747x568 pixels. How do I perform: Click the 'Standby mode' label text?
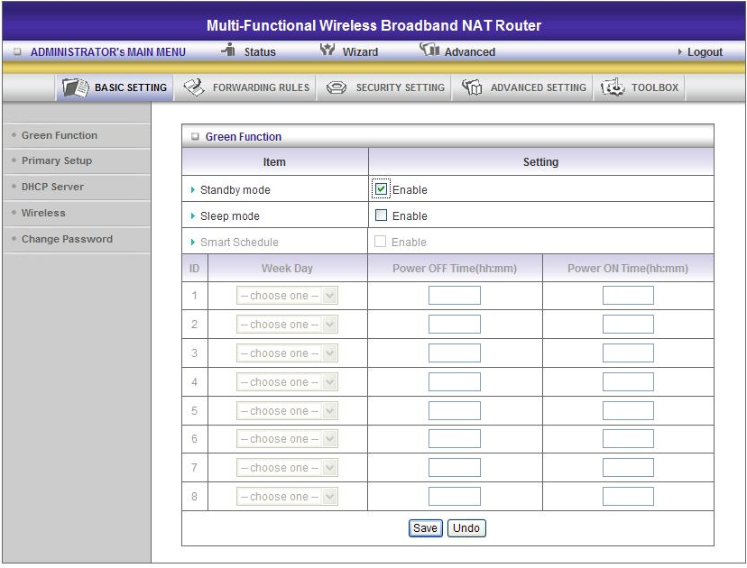click(x=235, y=190)
